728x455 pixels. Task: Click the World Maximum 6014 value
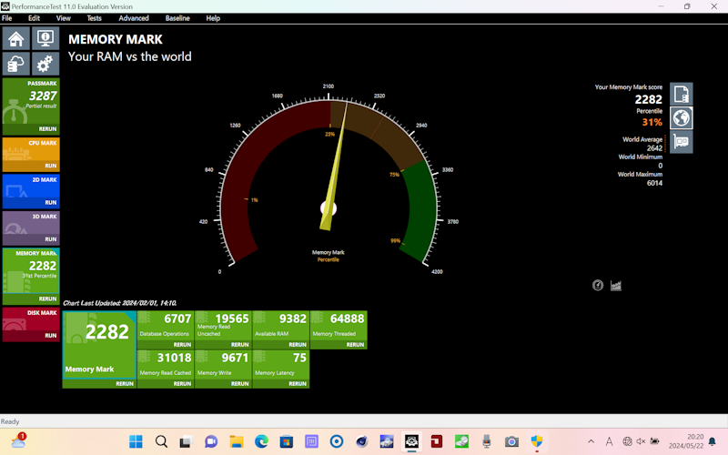654,183
